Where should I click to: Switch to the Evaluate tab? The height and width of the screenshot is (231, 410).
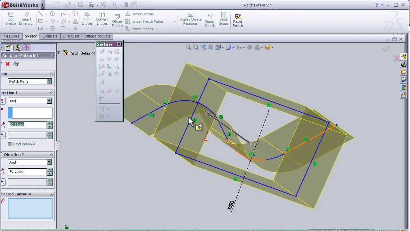click(50, 36)
